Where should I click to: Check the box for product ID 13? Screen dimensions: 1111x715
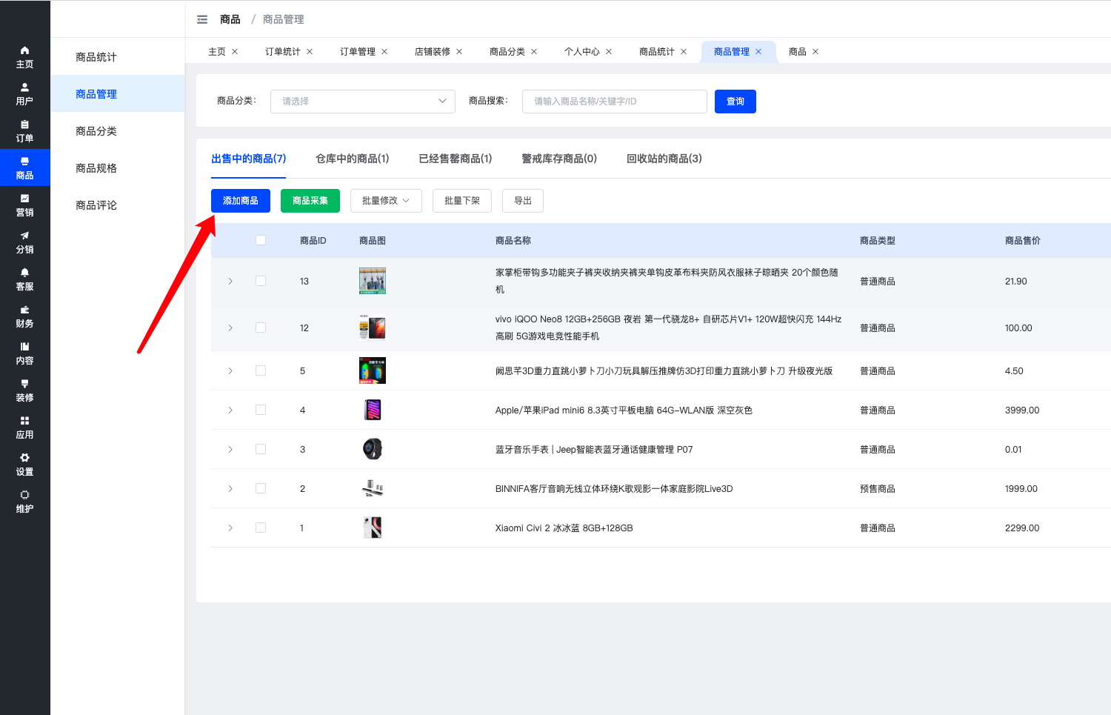click(x=261, y=281)
